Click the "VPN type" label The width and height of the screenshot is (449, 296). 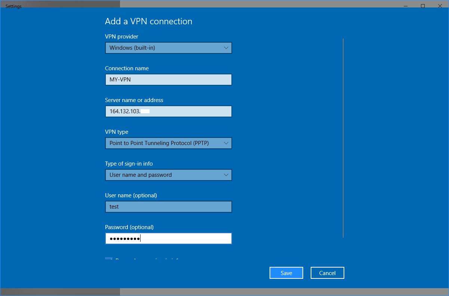click(x=117, y=132)
